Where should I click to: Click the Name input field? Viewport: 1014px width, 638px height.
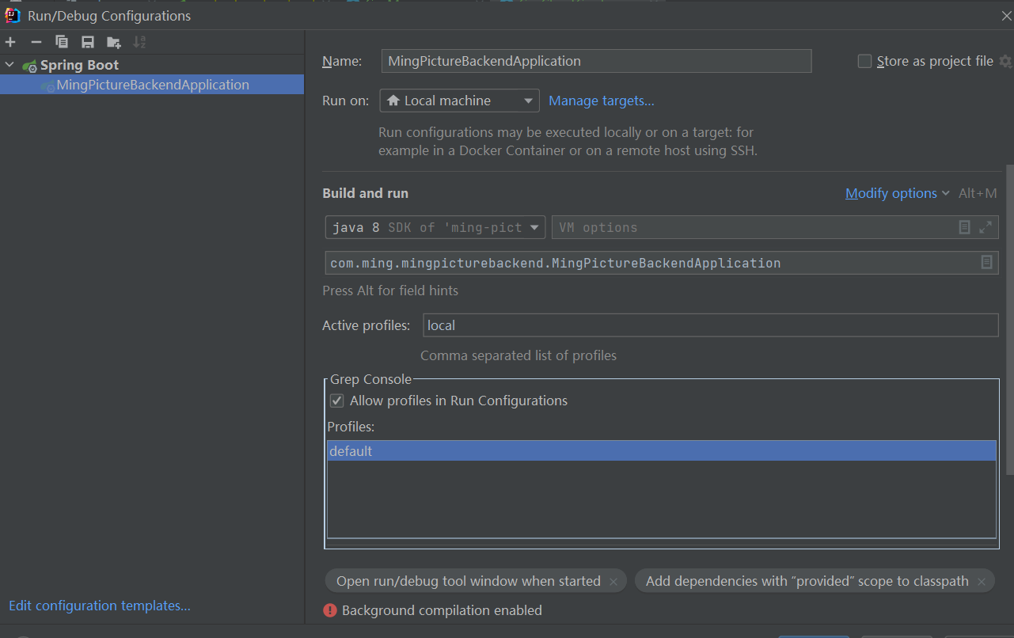[596, 61]
